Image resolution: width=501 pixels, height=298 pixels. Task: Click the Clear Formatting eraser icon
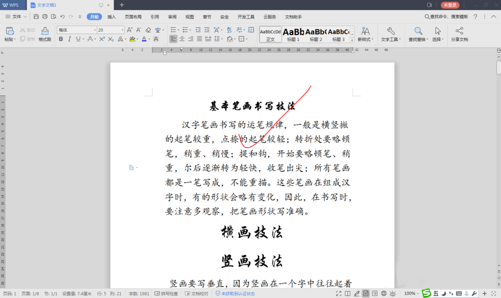(148, 30)
